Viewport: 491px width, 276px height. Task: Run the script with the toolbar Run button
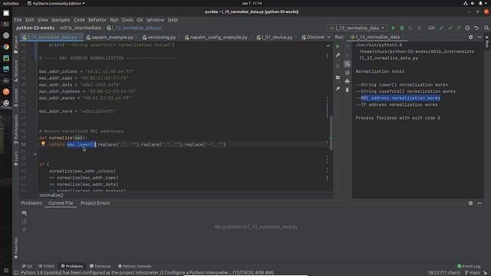pos(394,28)
